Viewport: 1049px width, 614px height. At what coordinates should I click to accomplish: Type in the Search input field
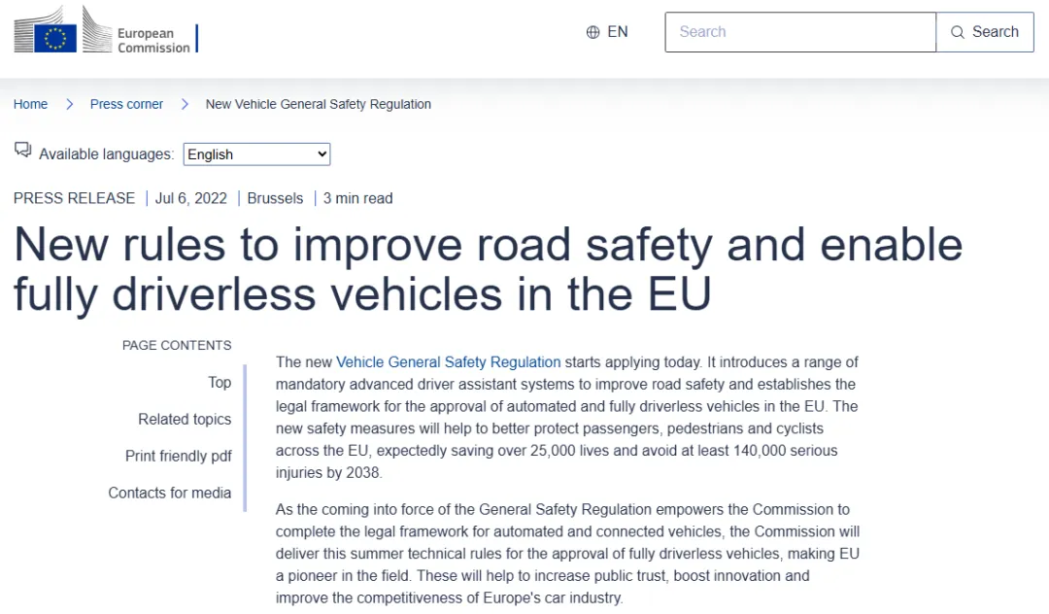click(799, 32)
